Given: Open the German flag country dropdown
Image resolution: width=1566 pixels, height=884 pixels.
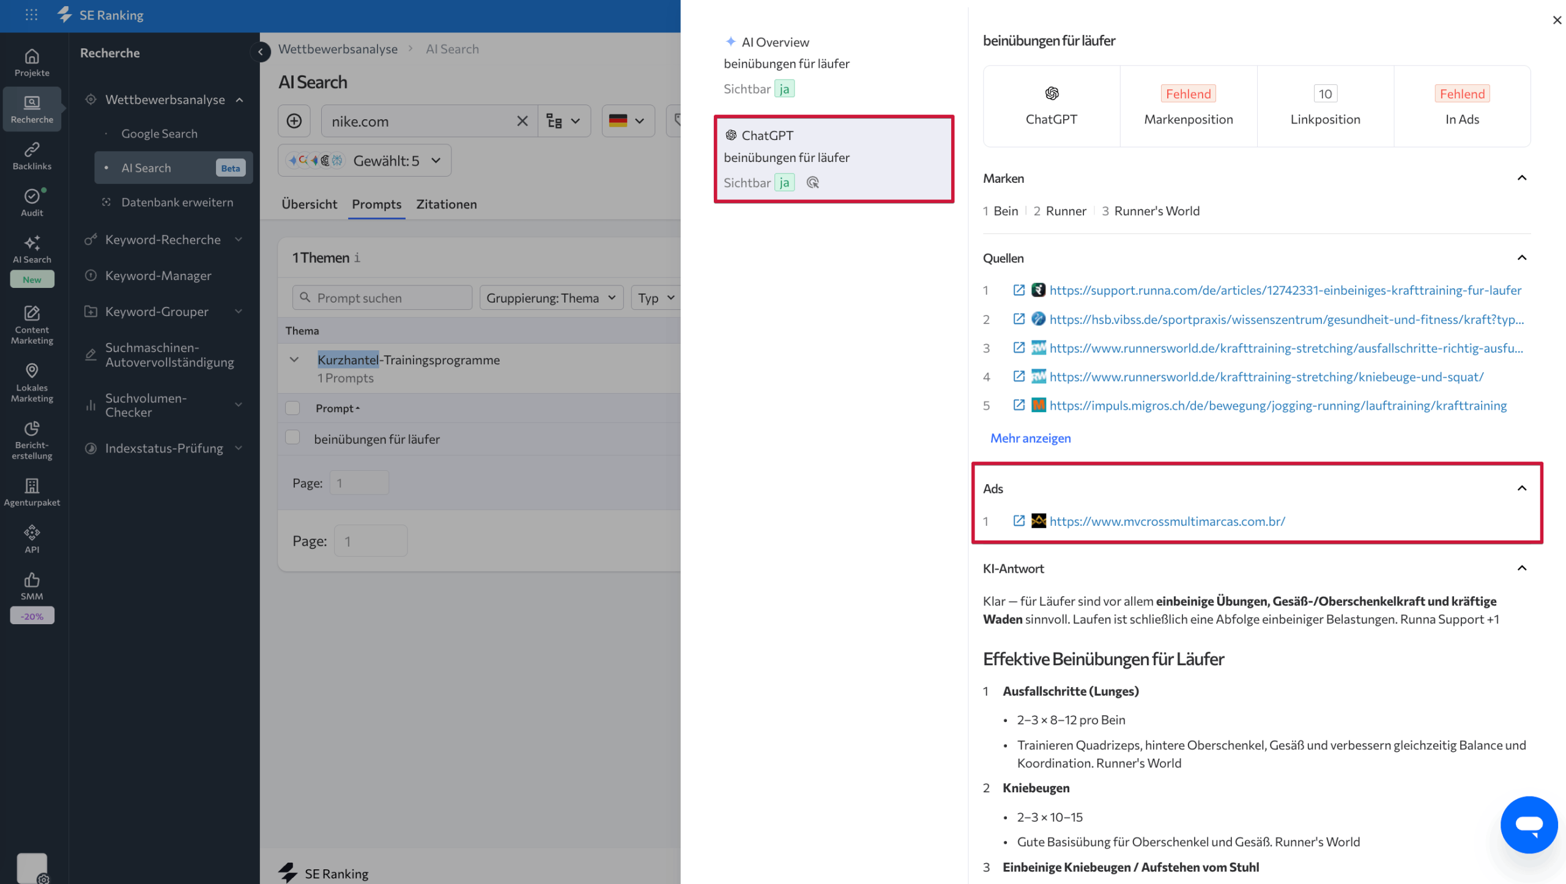Looking at the screenshot, I should 628,121.
